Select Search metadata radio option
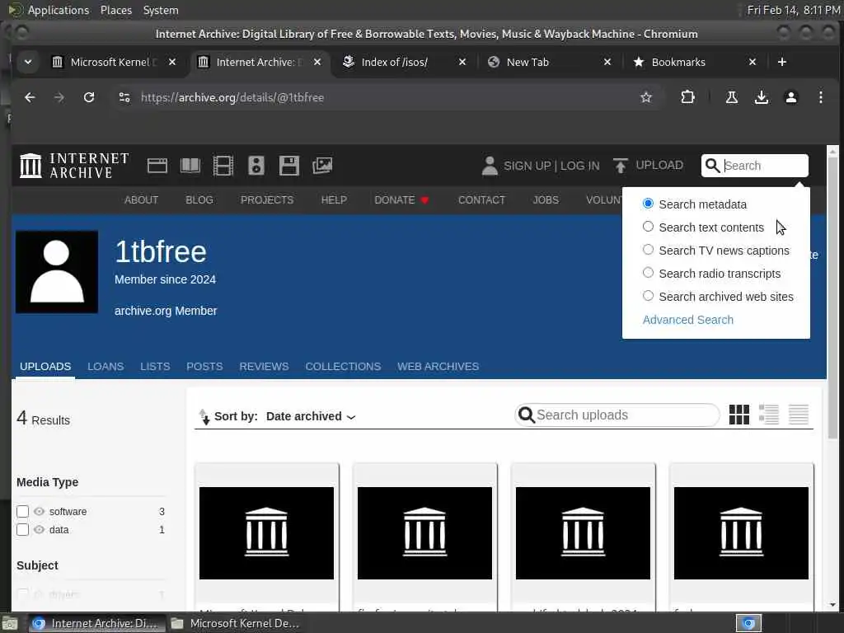 [x=648, y=204]
